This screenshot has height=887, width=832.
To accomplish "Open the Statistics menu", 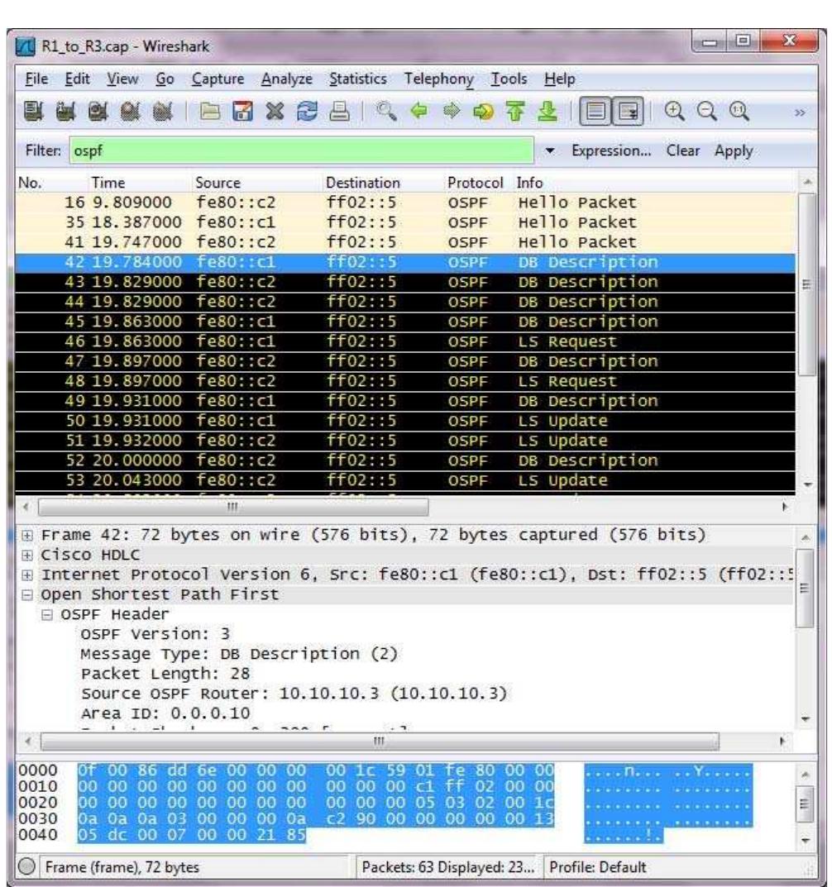I will pos(358,79).
